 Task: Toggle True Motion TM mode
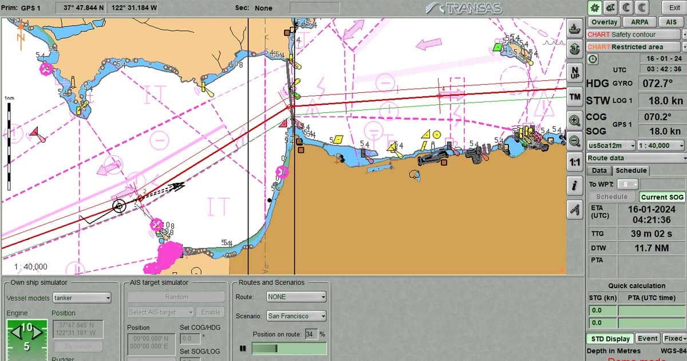coord(575,97)
